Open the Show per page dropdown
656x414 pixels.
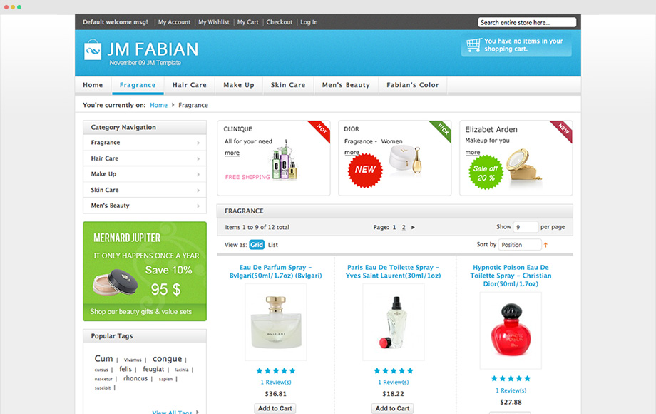[x=526, y=227]
